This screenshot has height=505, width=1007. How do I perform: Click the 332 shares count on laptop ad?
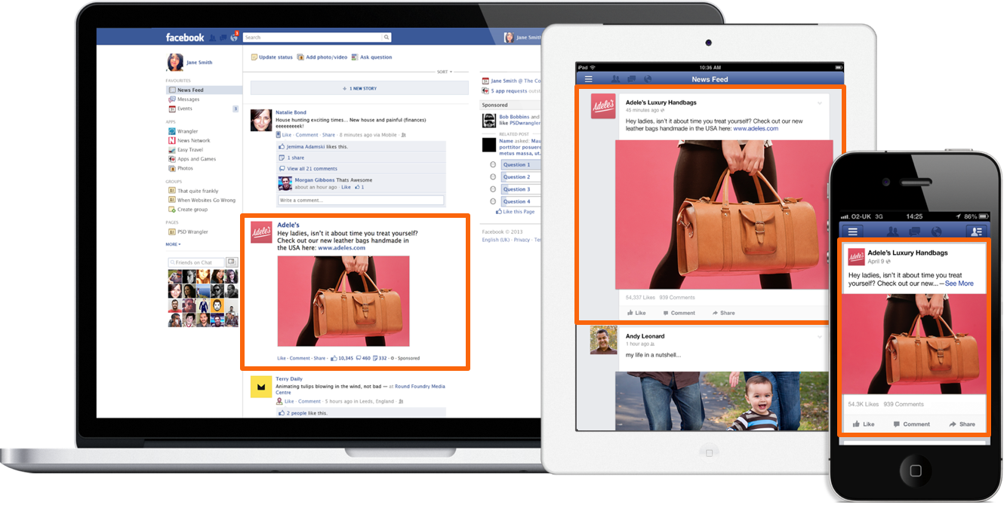(379, 358)
